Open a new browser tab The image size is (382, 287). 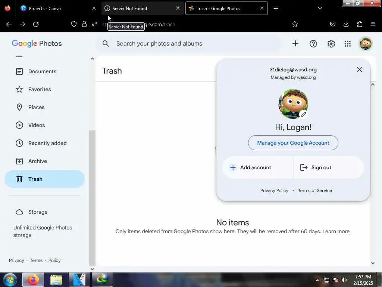click(x=276, y=9)
